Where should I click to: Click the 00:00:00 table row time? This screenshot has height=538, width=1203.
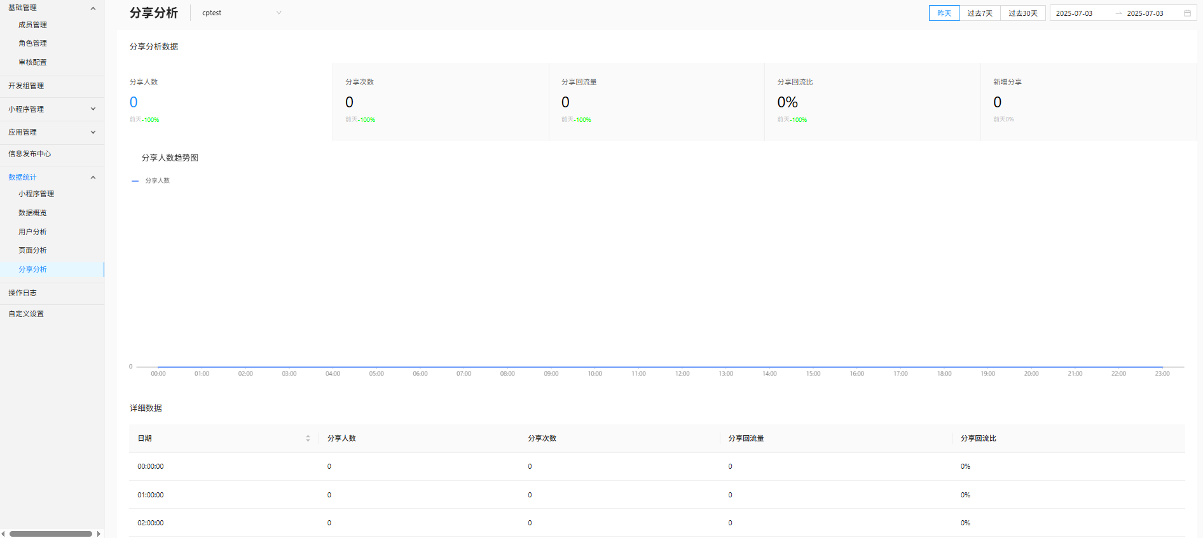tap(151, 466)
